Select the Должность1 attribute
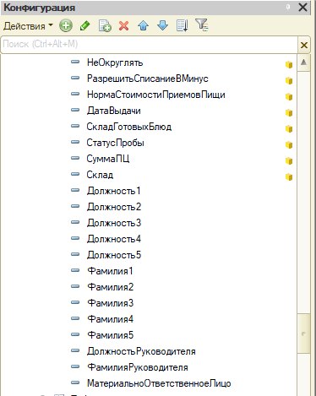Image resolution: width=316 pixels, height=396 pixels. [113, 191]
